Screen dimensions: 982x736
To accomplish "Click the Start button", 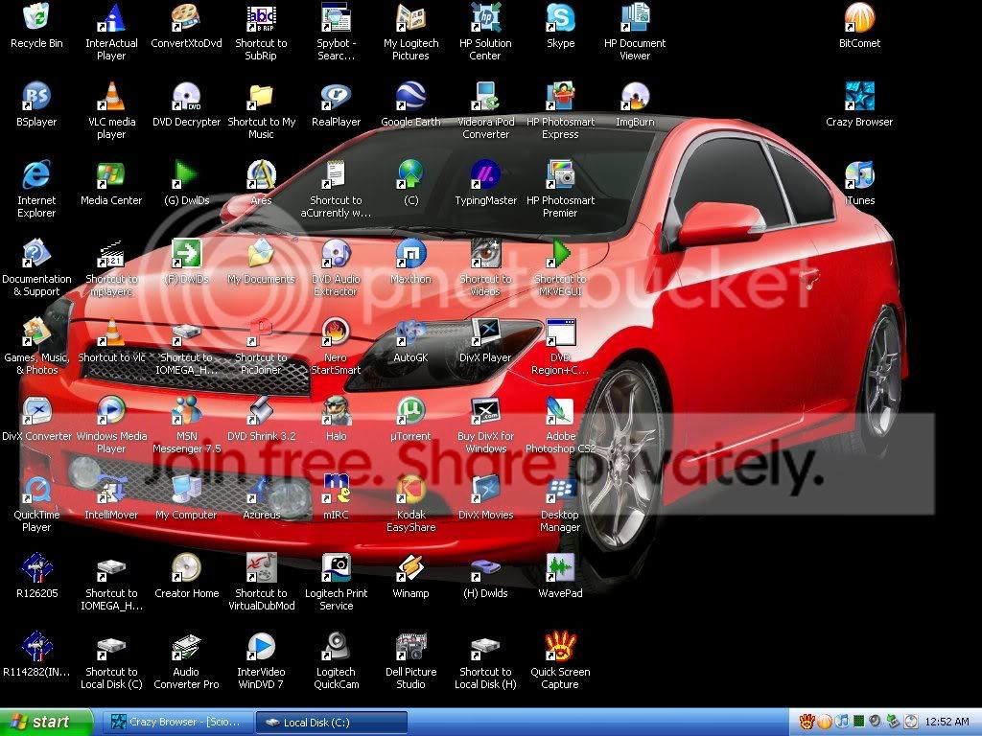I will point(46,722).
